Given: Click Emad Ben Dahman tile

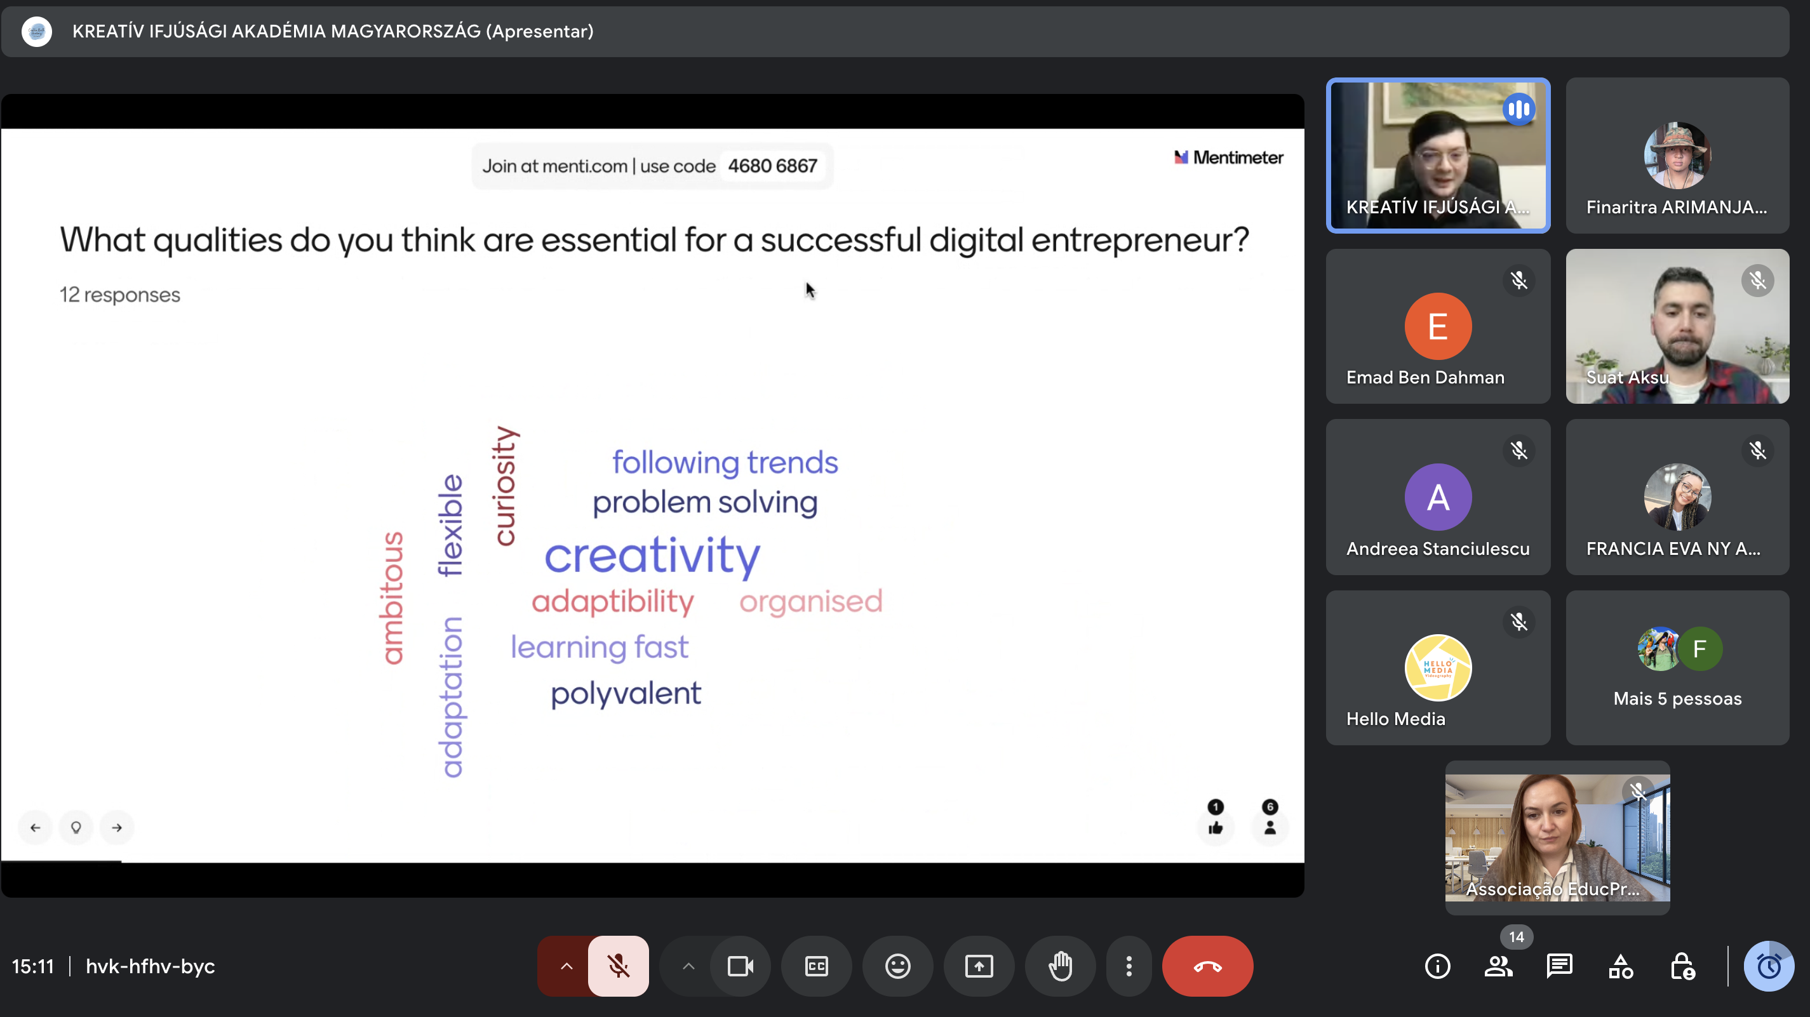Looking at the screenshot, I should [x=1438, y=326].
